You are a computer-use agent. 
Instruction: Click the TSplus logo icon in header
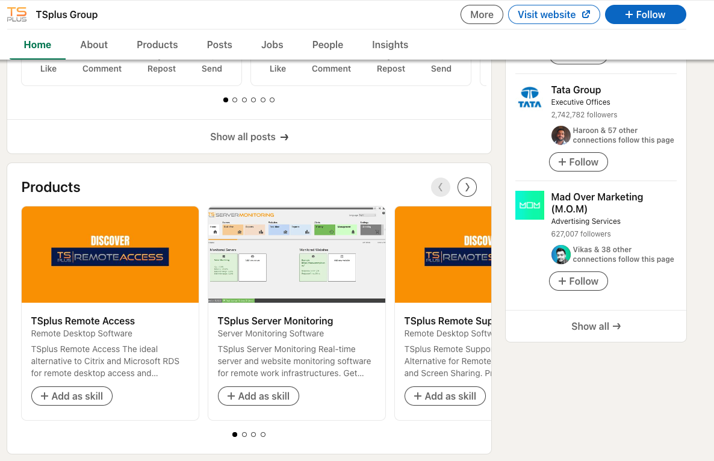(17, 14)
